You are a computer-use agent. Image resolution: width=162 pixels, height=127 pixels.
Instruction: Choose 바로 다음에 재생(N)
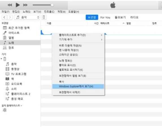[x=78, y=46]
